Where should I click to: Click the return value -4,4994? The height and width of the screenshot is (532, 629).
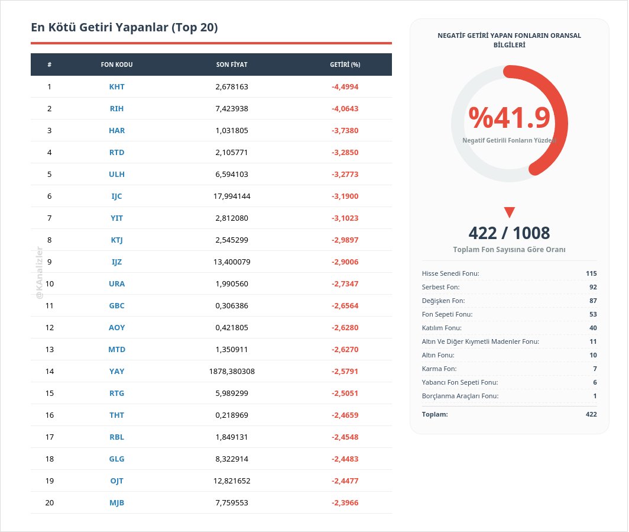pos(345,87)
